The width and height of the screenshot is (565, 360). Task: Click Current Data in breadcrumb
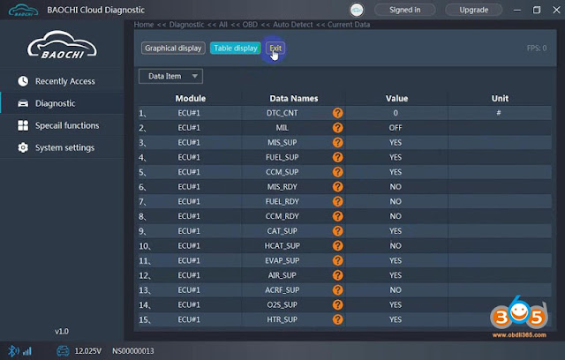(x=349, y=25)
